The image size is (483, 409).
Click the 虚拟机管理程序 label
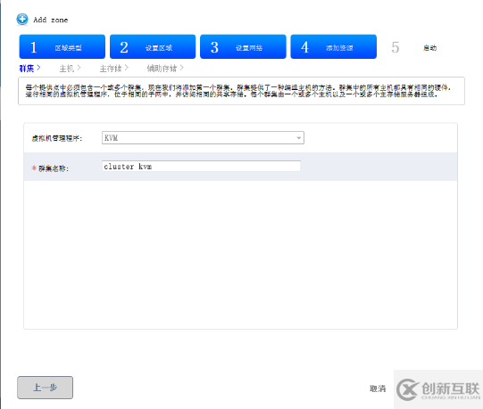(x=57, y=138)
